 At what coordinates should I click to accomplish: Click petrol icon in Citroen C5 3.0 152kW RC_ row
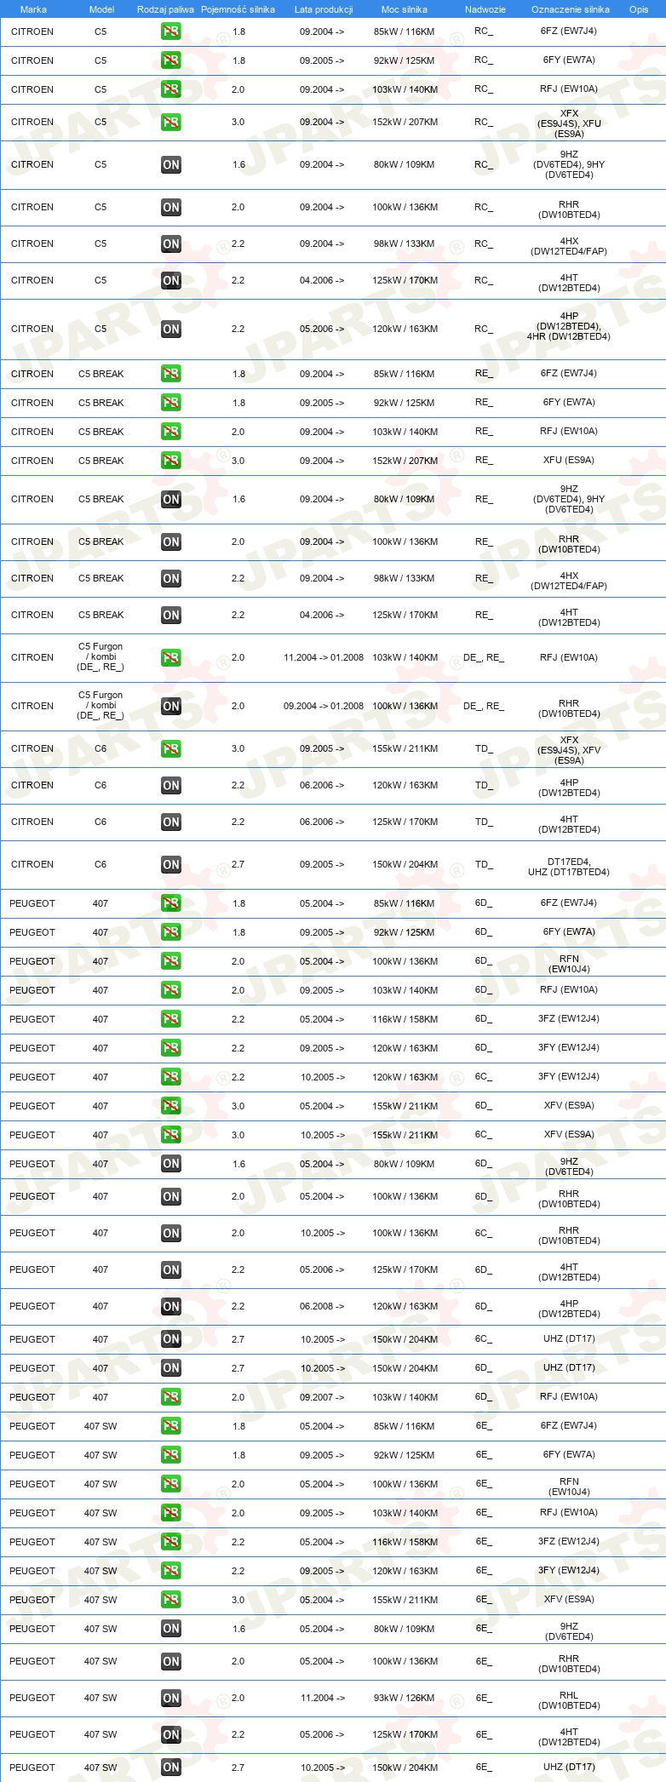click(171, 122)
